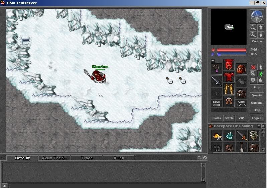Screen dimensions: 267x188
Task: Set chase opponent mode
Action: tap(260, 74)
